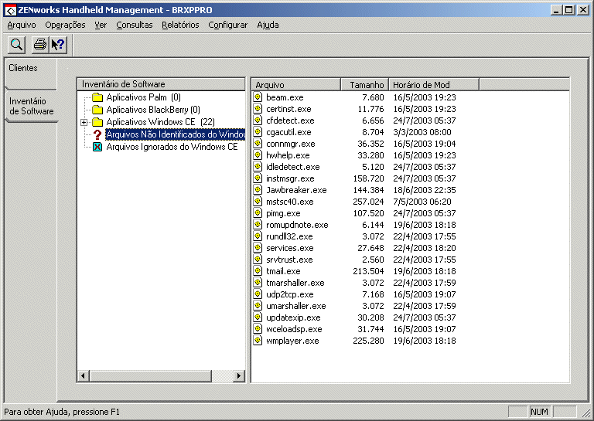The height and width of the screenshot is (421, 594).
Task: Click the file icon beside romupdnote.exe
Action: pos(258,225)
